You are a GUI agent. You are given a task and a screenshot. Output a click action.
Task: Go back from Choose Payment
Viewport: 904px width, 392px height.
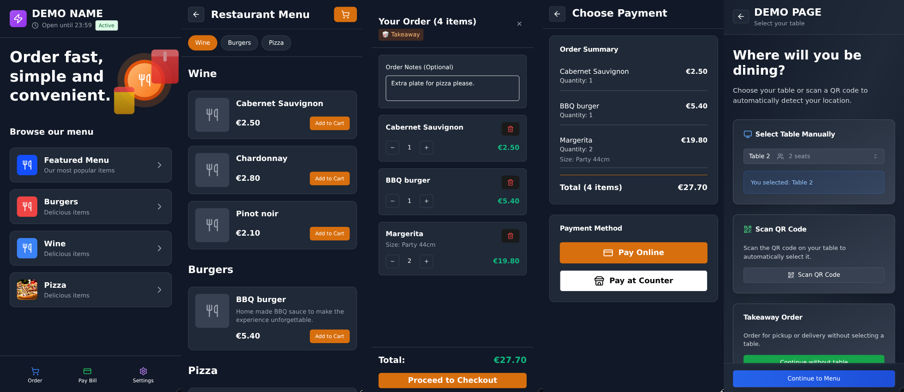click(x=557, y=14)
